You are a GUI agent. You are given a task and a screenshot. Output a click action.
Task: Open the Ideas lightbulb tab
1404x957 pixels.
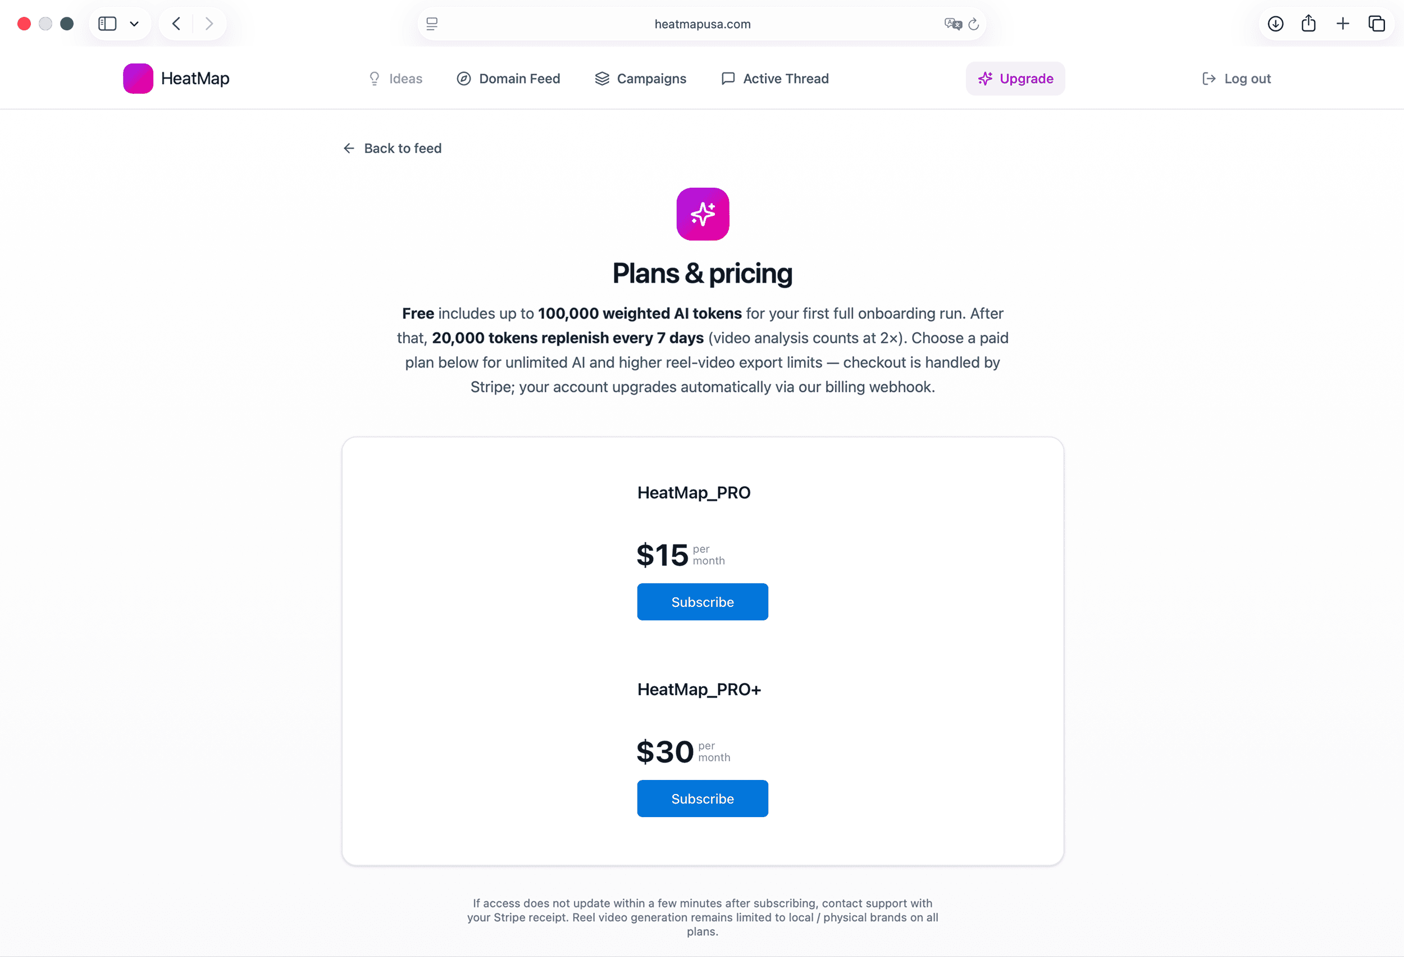tap(395, 79)
